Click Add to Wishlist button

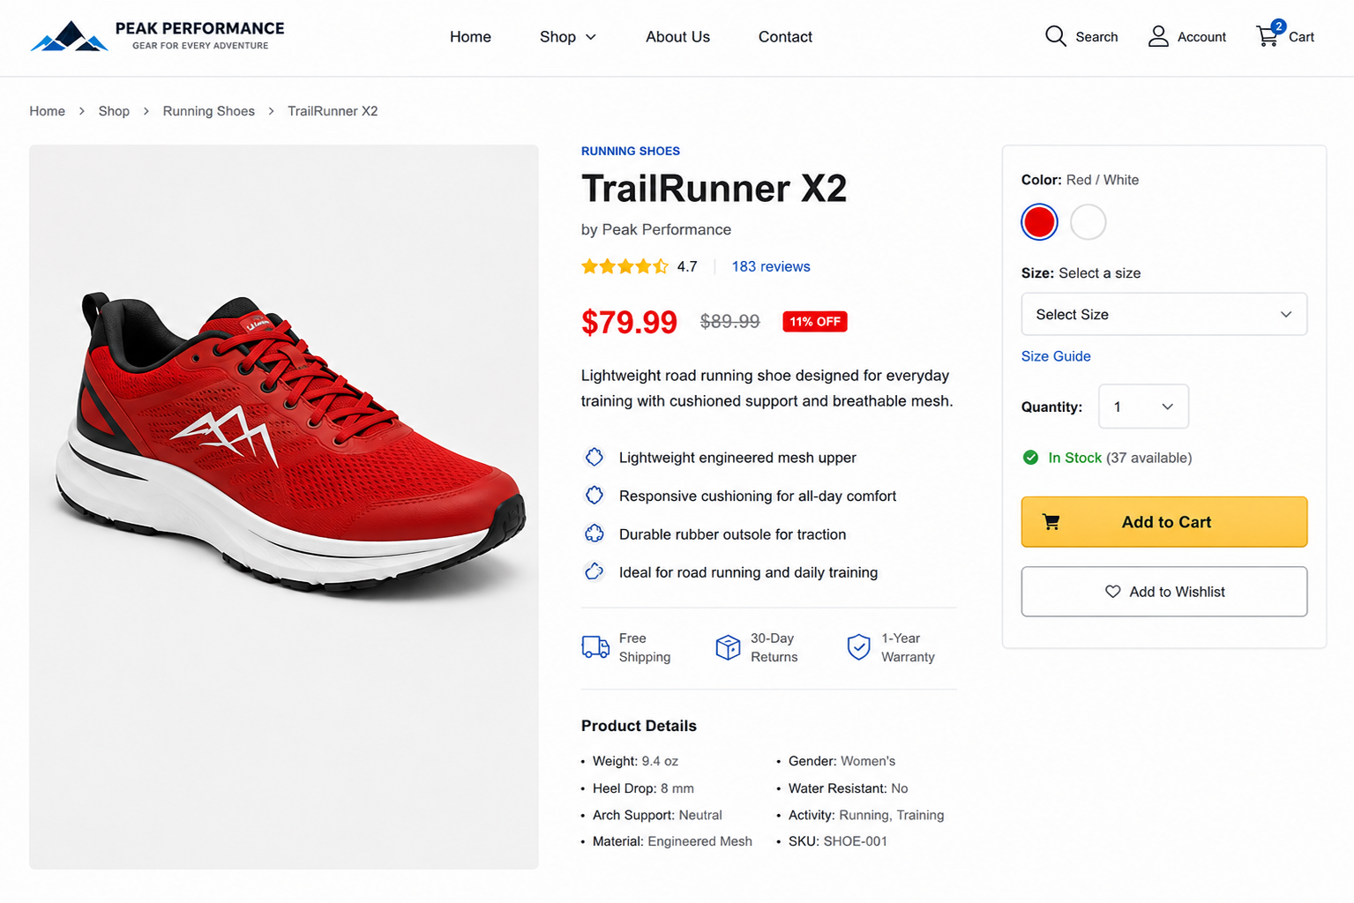point(1163,592)
